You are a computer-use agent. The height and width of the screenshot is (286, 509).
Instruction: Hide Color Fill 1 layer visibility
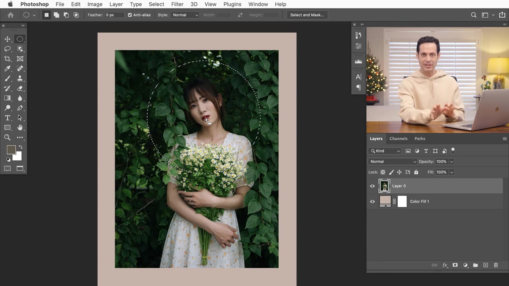[x=372, y=201]
